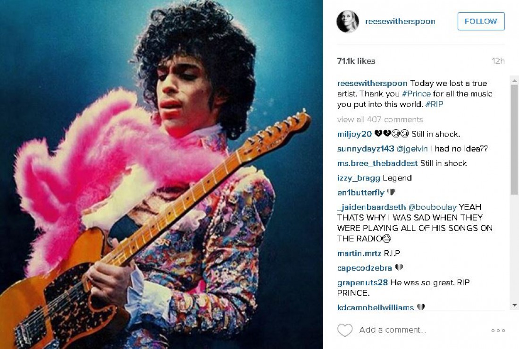Open the @jgelvin mention link
Screen dimensions: 519x349
pos(412,149)
